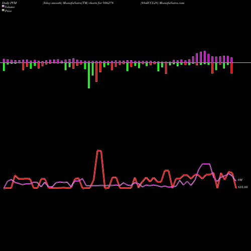
Task: Click the 'Price' legend label
Action: point(8,11)
